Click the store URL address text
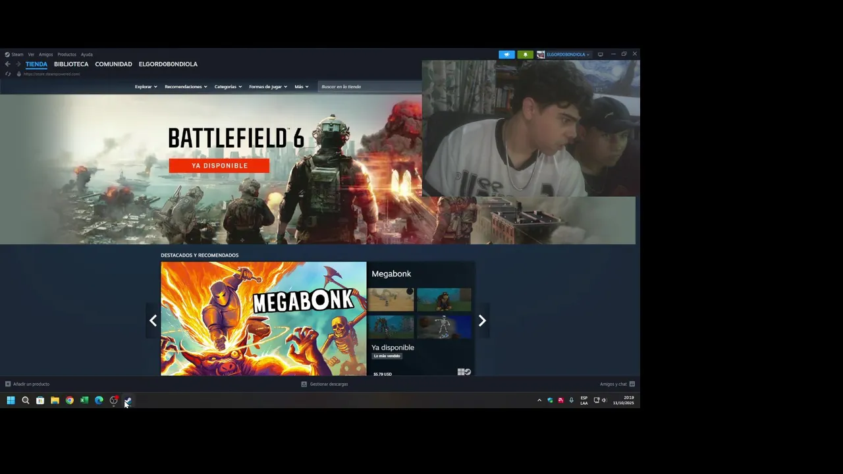 click(51, 74)
